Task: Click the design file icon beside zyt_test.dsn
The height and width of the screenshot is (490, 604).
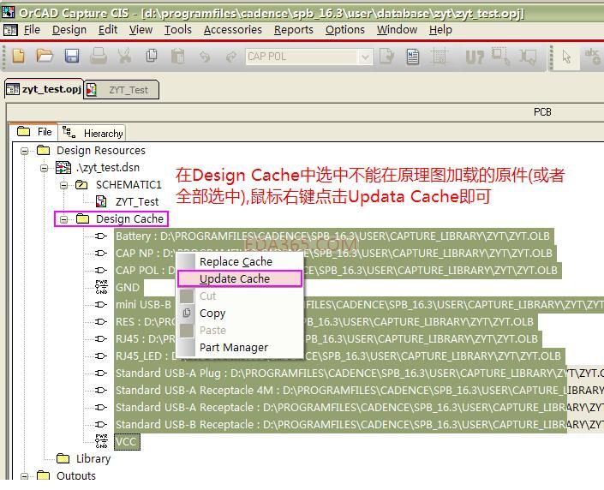Action: pos(63,168)
